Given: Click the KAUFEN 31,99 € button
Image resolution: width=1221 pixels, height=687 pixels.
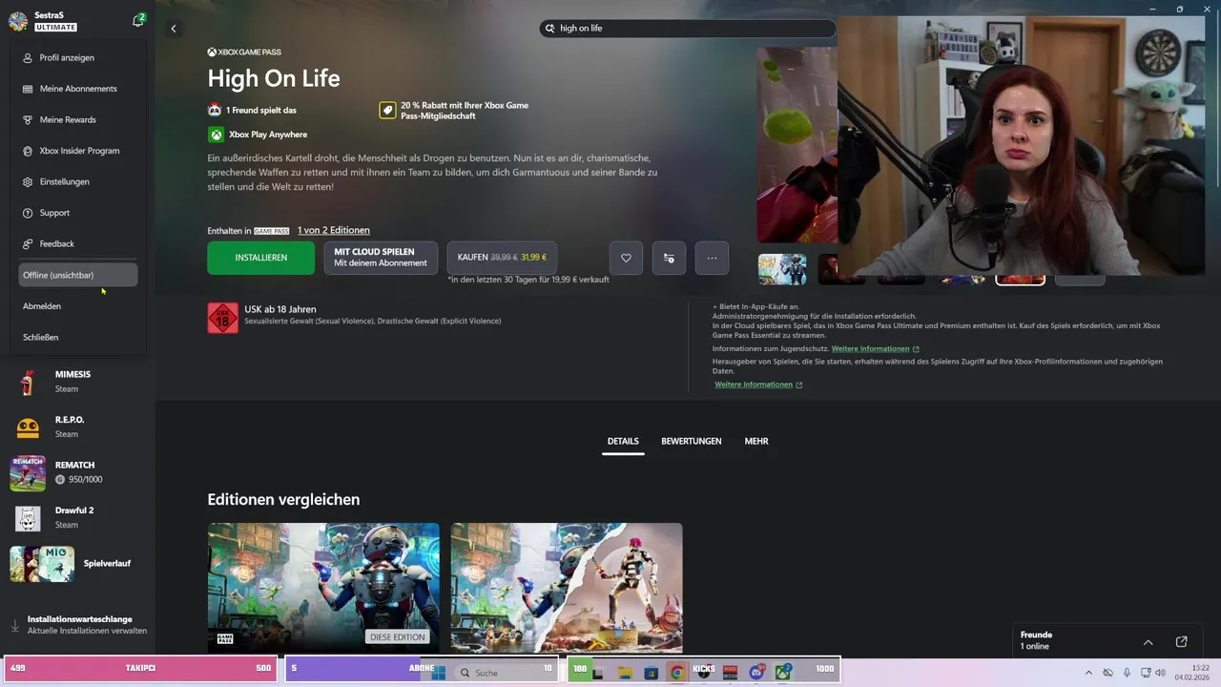Looking at the screenshot, I should [502, 258].
